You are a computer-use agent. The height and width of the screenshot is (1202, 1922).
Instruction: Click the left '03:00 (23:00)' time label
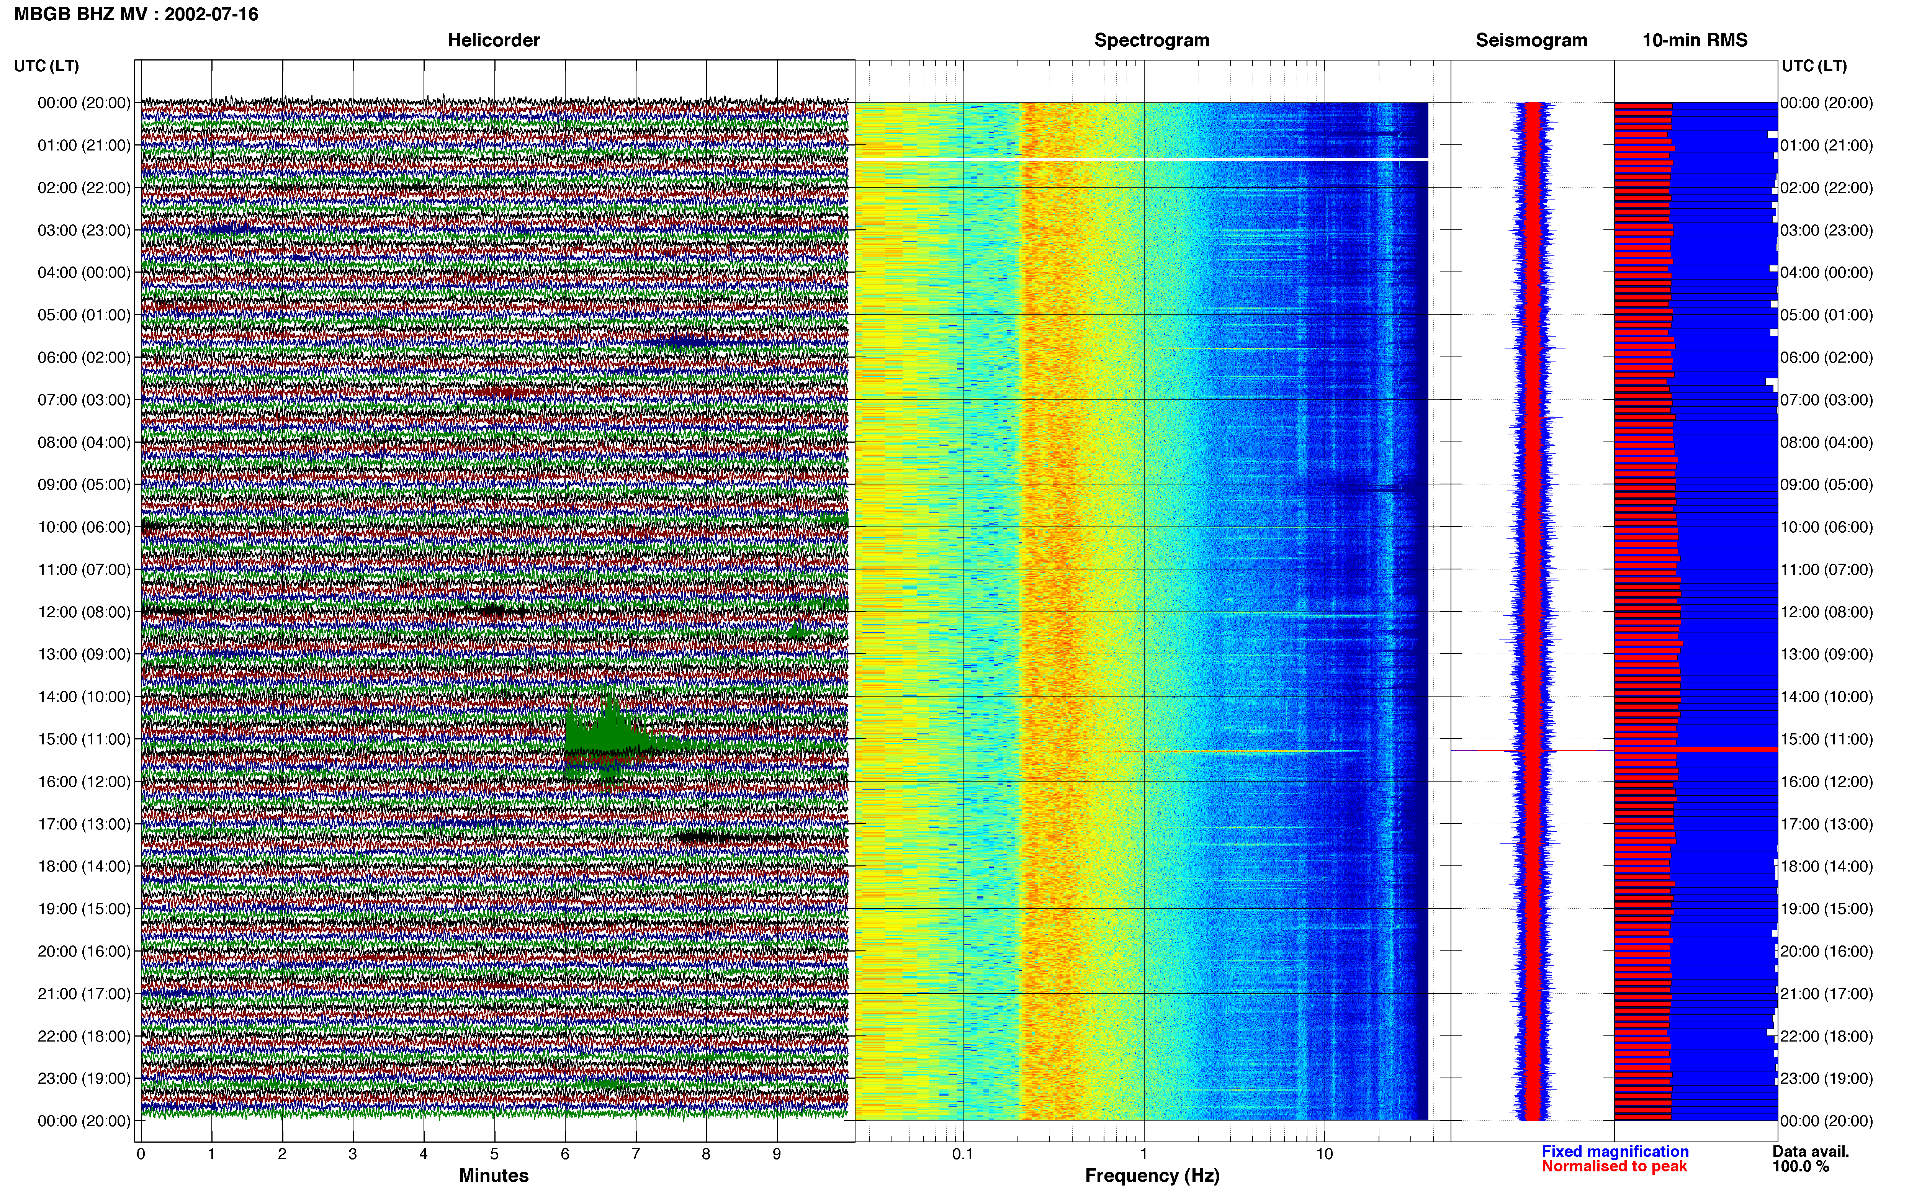pos(84,231)
